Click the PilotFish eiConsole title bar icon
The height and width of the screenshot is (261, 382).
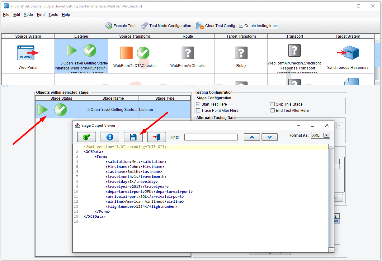6,6
